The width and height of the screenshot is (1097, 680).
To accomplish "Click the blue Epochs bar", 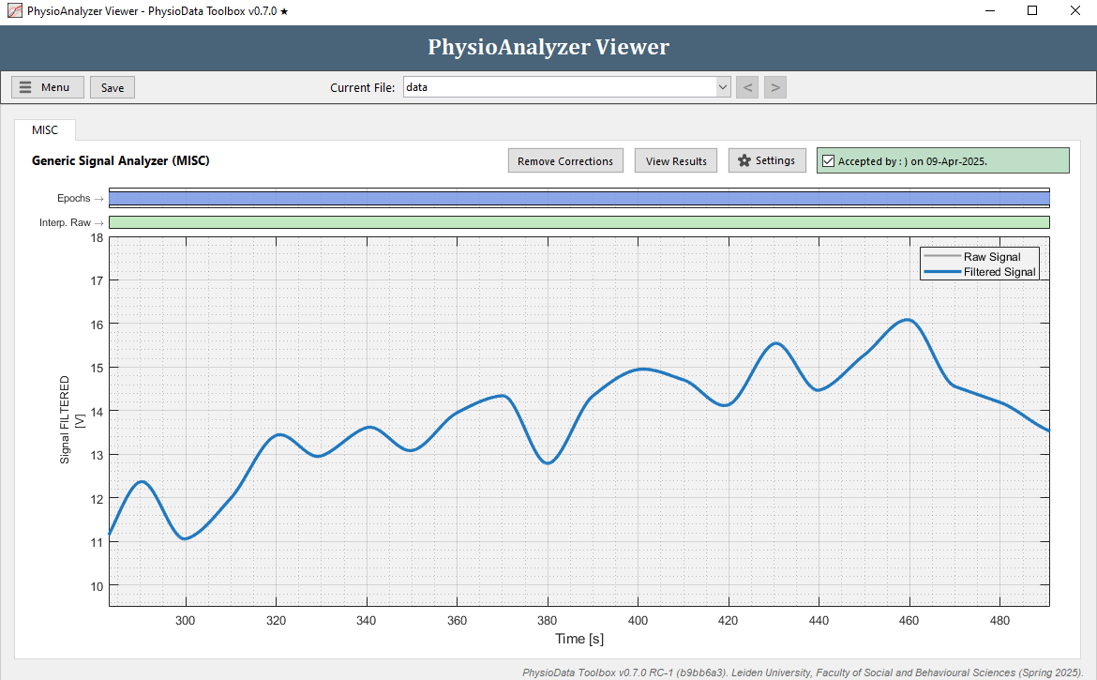I will tap(579, 199).
